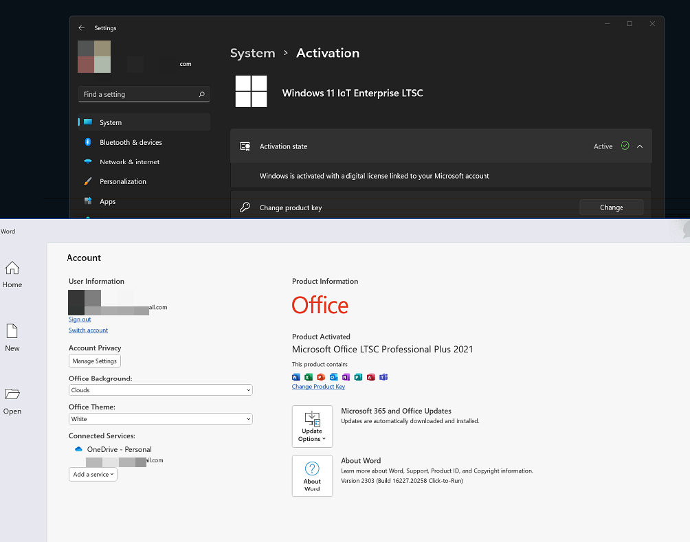Open the Add a service dropdown
This screenshot has height=542, width=690.
tap(93, 474)
